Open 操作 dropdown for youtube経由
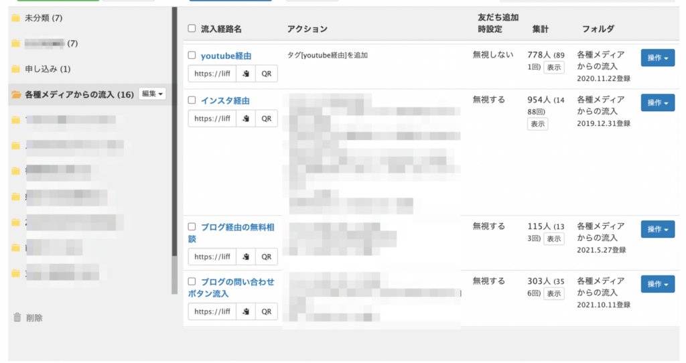 [657, 58]
